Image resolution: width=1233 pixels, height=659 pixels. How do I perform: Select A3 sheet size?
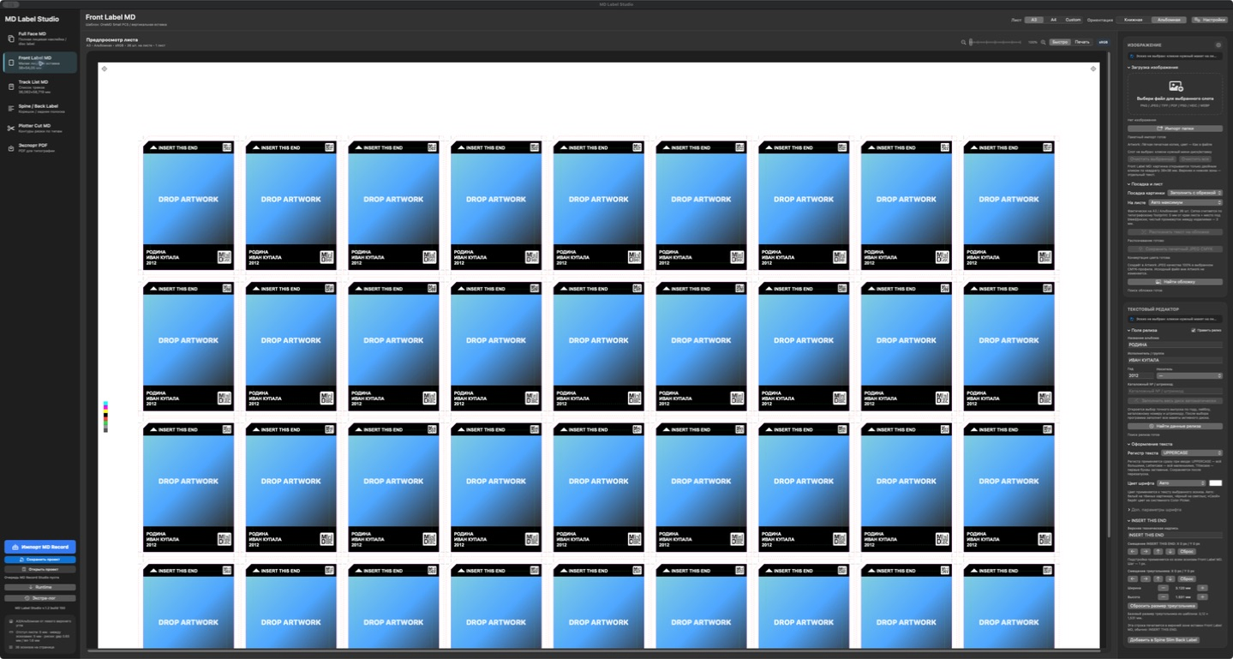[x=1034, y=20]
